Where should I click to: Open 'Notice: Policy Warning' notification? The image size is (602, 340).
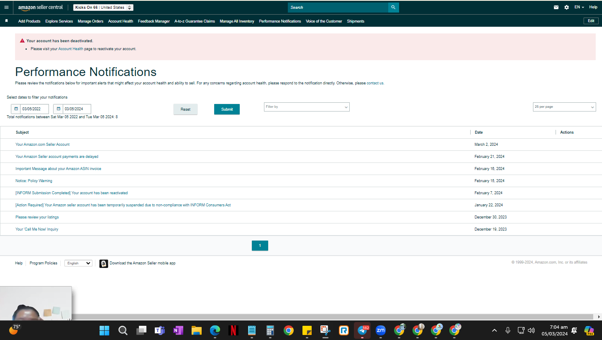pyautogui.click(x=34, y=181)
